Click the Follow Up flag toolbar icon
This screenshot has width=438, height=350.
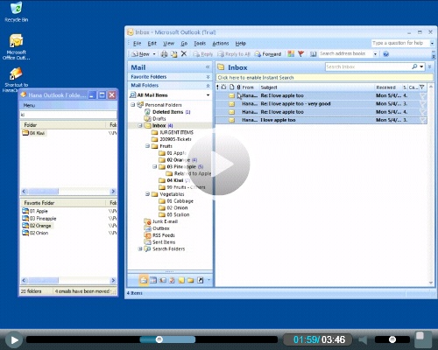click(300, 53)
